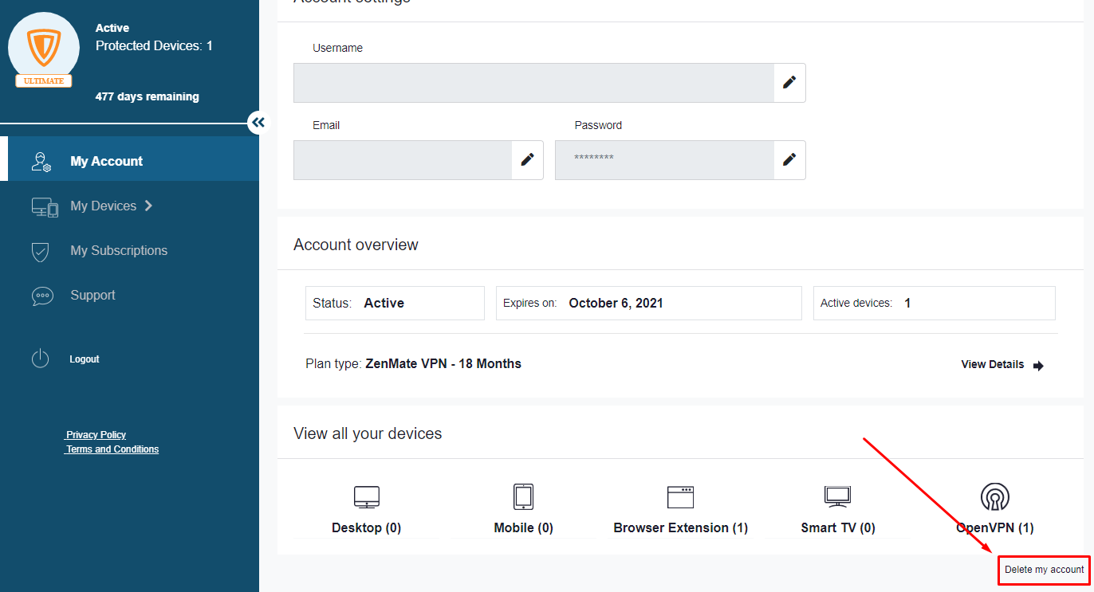Open the My Account menu item

tap(130, 159)
